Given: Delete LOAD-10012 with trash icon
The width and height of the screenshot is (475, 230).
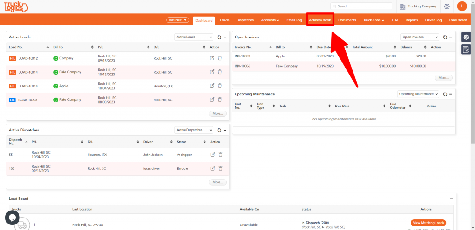Looking at the screenshot, I should 220,58.
